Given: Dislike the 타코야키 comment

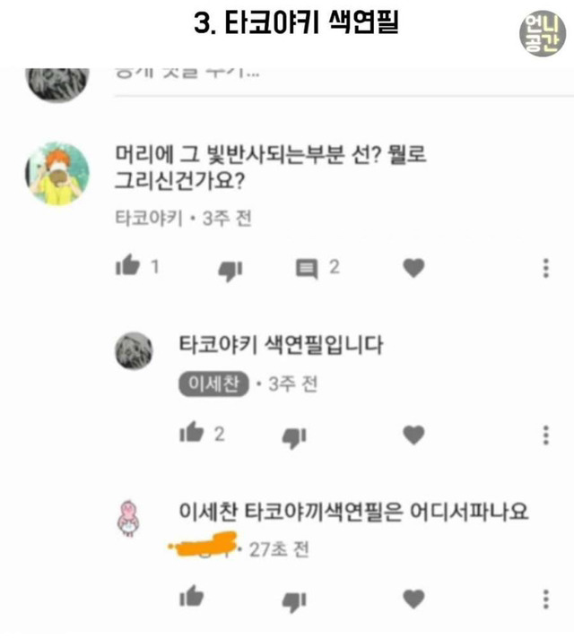Looking at the screenshot, I should coord(230,271).
